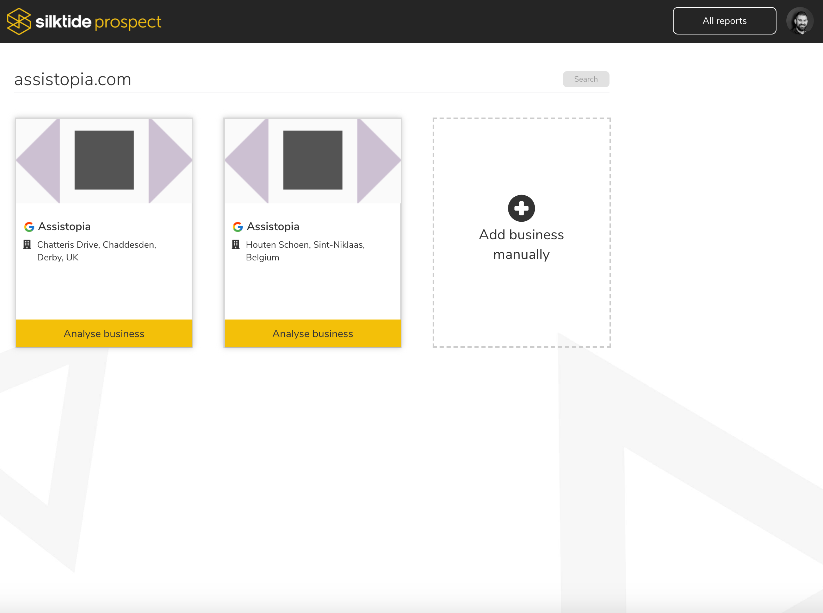This screenshot has height=613, width=823.
Task: Open the user profile avatar menu
Action: click(x=800, y=21)
